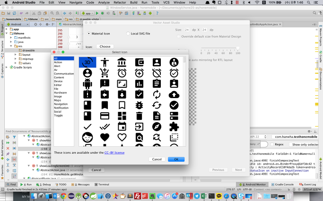Click the Choose icon button
The width and height of the screenshot is (323, 201).
[x=105, y=47]
